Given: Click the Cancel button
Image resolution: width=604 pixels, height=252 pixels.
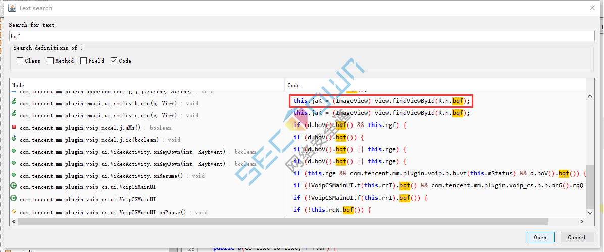Looking at the screenshot, I should pyautogui.click(x=577, y=237).
